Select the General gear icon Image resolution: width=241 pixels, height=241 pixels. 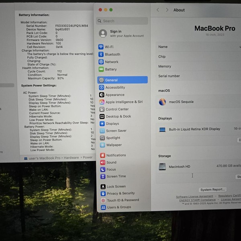coord(101,80)
